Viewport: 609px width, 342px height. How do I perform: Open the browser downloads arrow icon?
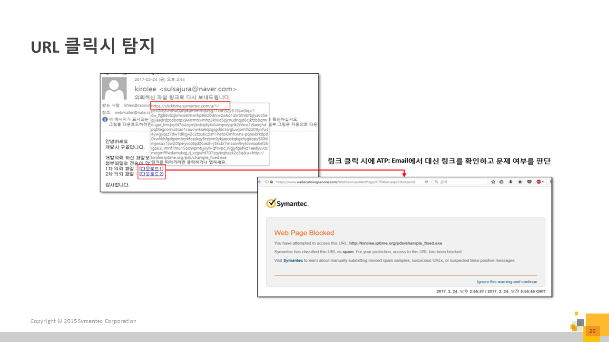pos(511,181)
